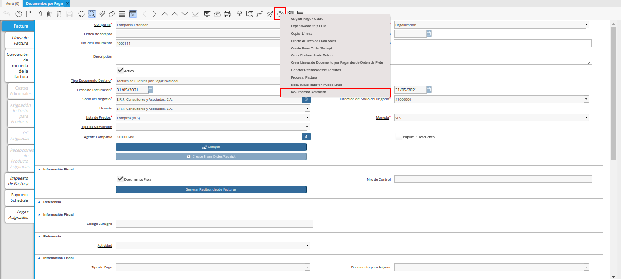
Task: Click the Undo changes toolbar icon
Action: pos(7,14)
